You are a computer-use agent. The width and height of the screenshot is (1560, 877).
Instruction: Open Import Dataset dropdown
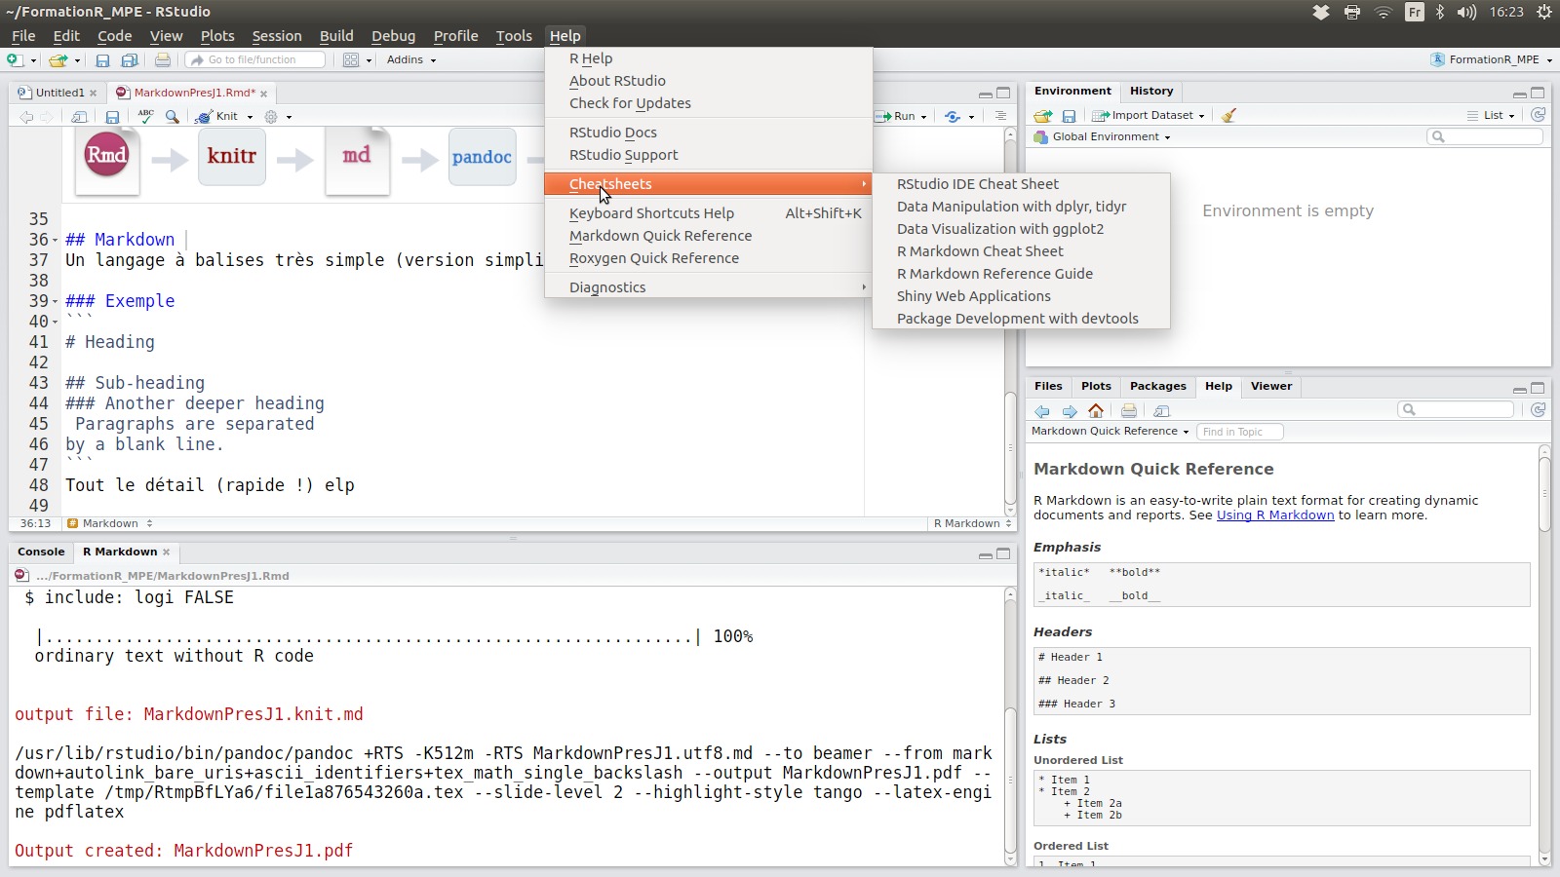[1149, 115]
